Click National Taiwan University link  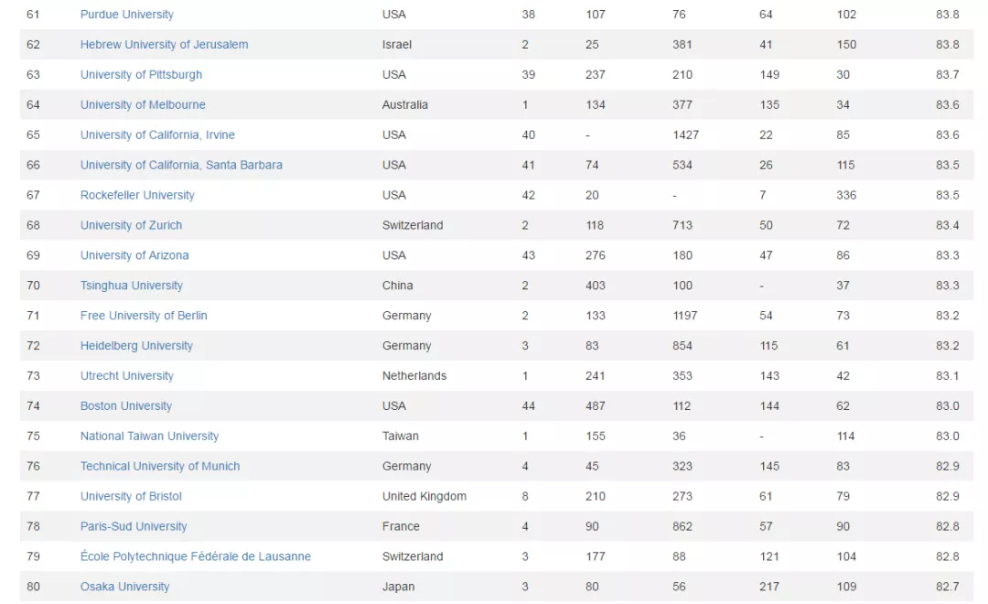coord(149,437)
